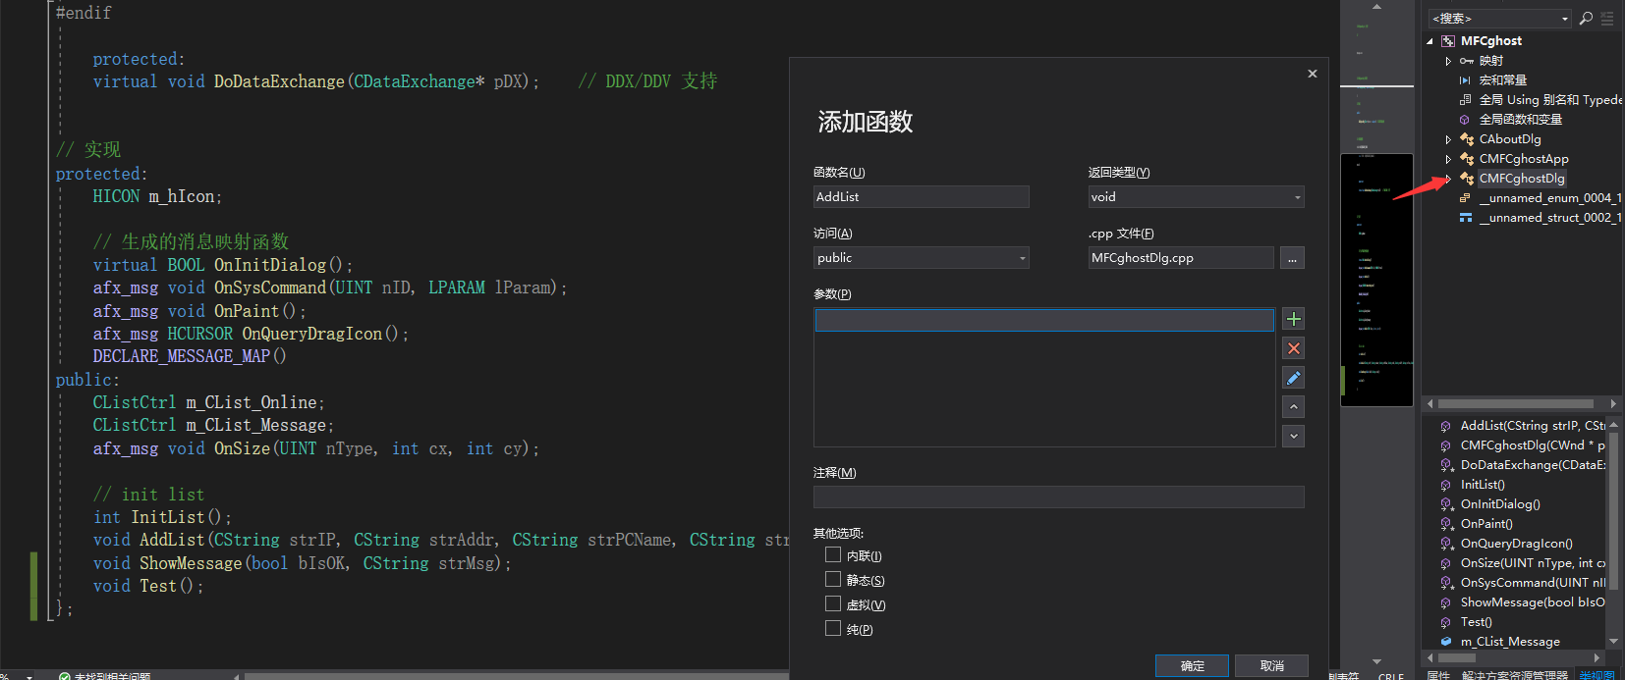1625x680 pixels.
Task: Open the 返回类型 return type dropdown
Action: pos(1196,197)
